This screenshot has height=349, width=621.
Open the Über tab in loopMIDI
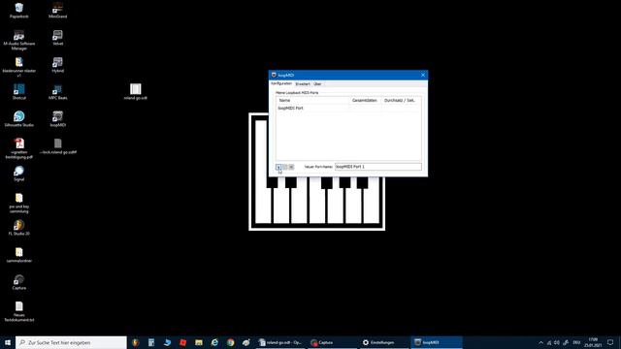[317, 84]
